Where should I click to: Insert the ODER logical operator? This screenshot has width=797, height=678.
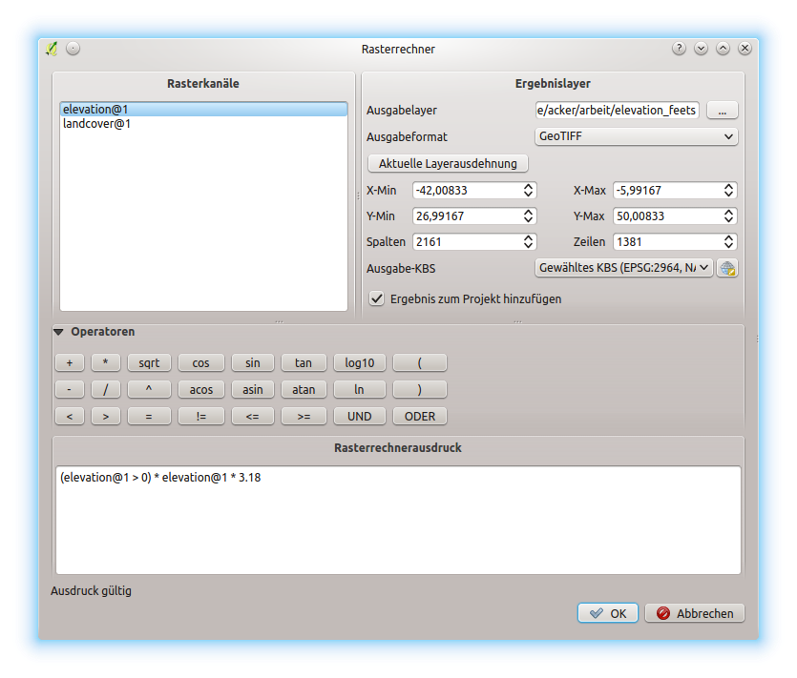coord(419,417)
